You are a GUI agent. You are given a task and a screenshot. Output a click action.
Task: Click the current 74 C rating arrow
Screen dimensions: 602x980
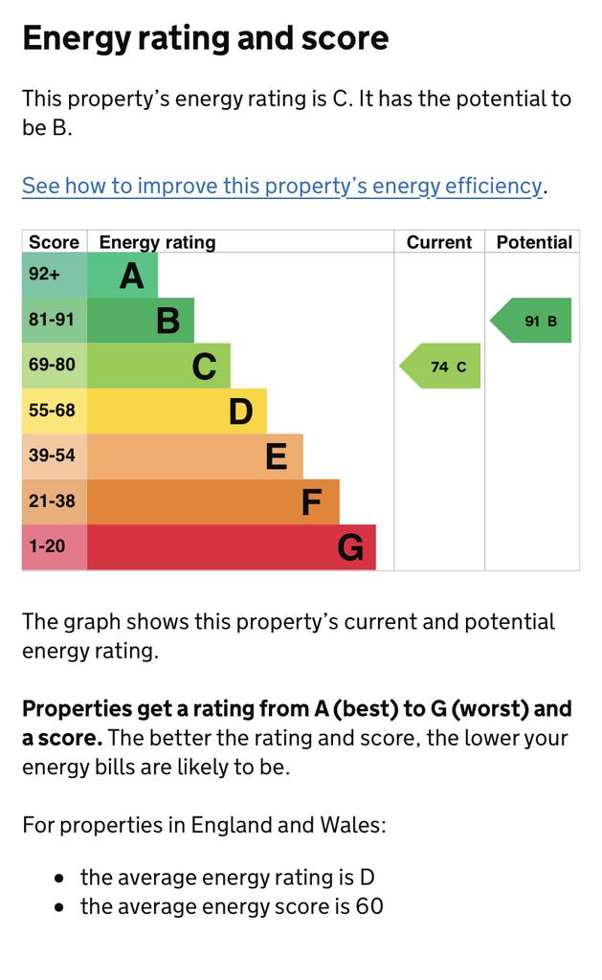click(x=440, y=366)
